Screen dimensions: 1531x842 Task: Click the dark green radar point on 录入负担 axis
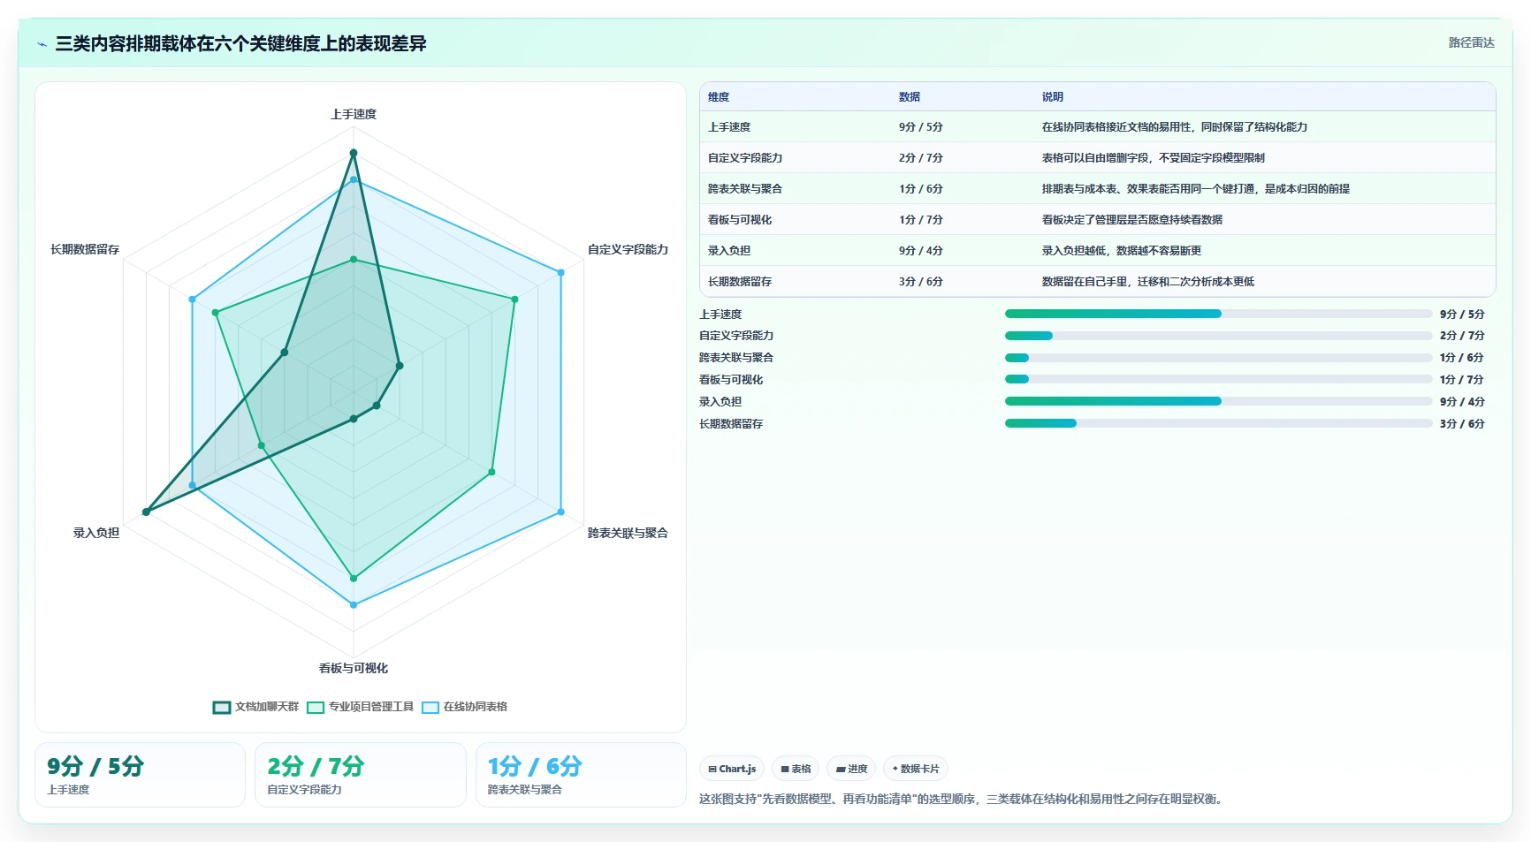click(146, 512)
